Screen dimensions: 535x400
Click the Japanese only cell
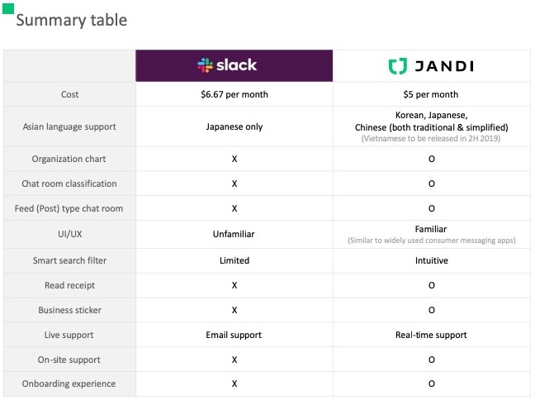click(234, 127)
